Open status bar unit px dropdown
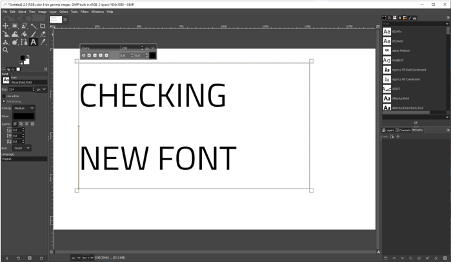451x262 pixels. [x=76, y=257]
